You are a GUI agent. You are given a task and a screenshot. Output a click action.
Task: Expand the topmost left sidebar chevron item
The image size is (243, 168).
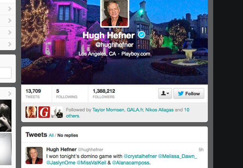[10, 9]
